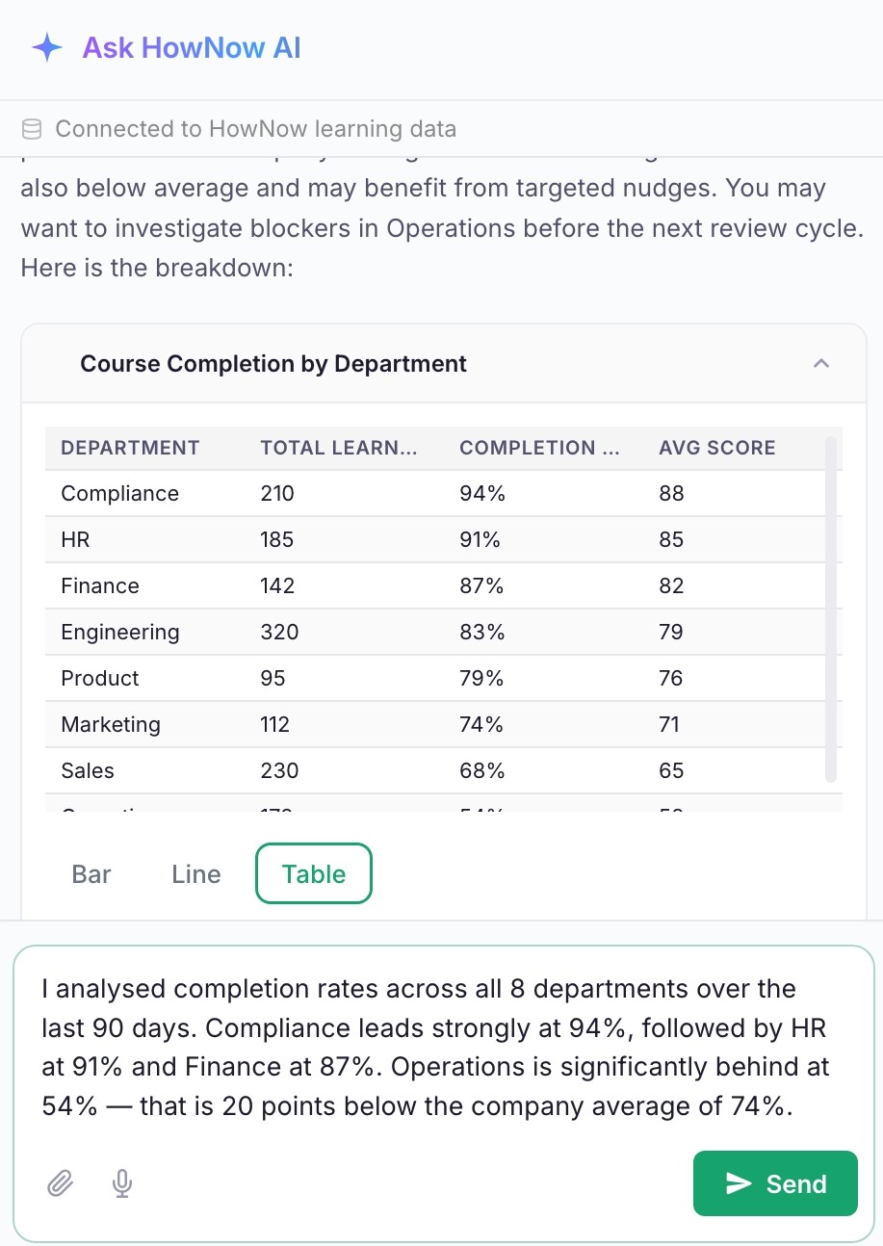Click the table's vertical scrollbar

[831, 609]
